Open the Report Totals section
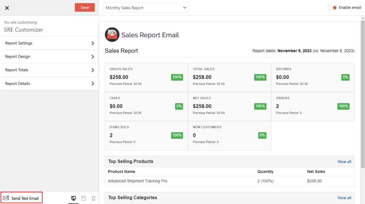This screenshot has width=365, height=204. coord(49,70)
